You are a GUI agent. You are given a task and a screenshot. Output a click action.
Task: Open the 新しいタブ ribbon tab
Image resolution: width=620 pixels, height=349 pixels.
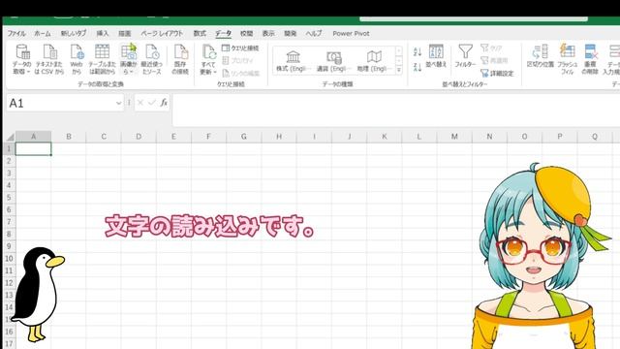click(x=74, y=34)
